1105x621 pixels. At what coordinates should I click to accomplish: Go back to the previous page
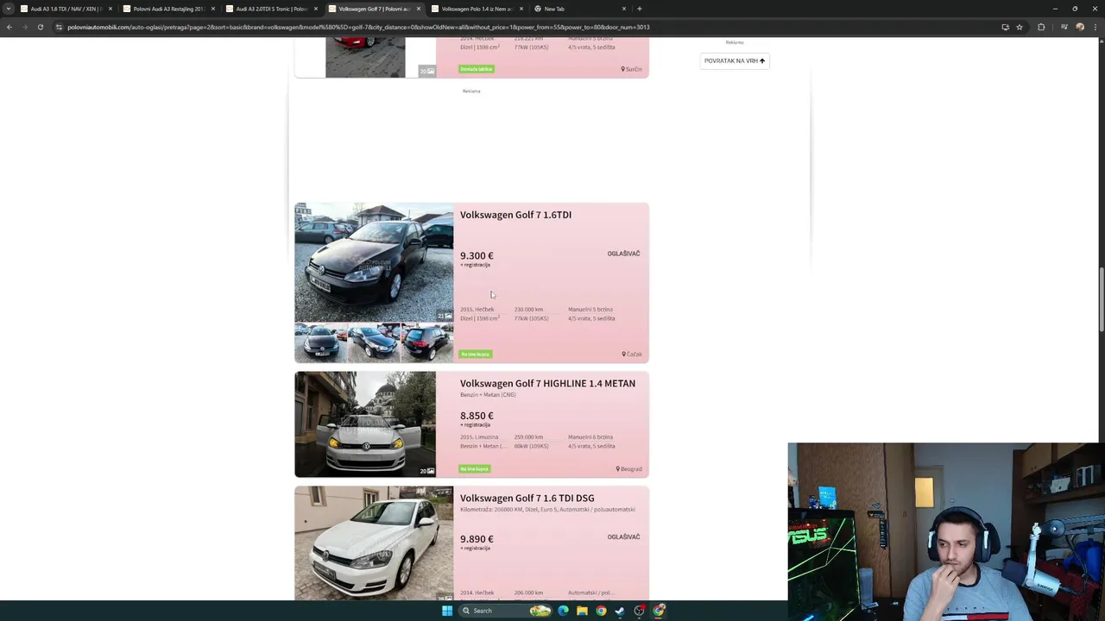pos(9,27)
